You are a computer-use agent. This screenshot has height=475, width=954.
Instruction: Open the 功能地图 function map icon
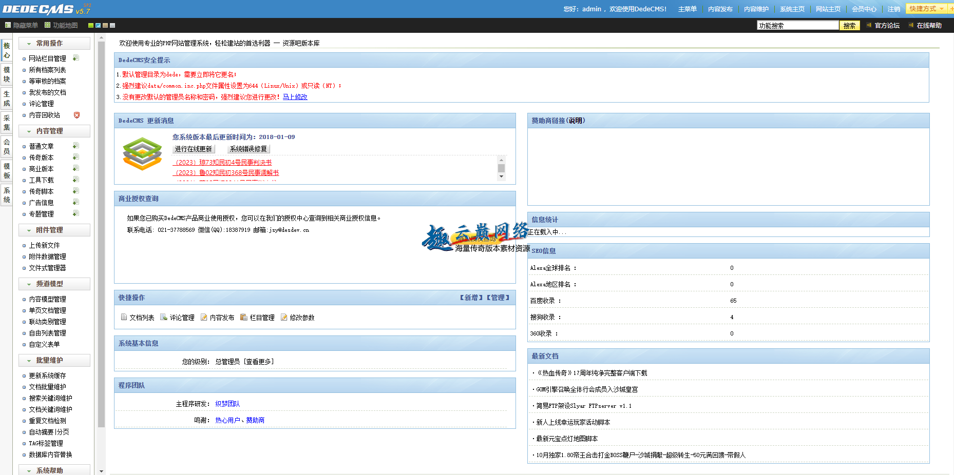point(48,25)
